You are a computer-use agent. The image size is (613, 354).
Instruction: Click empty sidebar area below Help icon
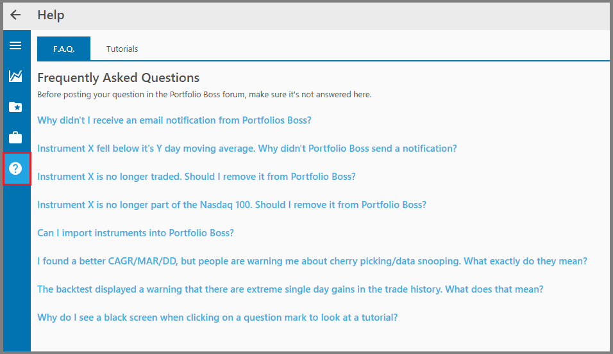click(15, 269)
